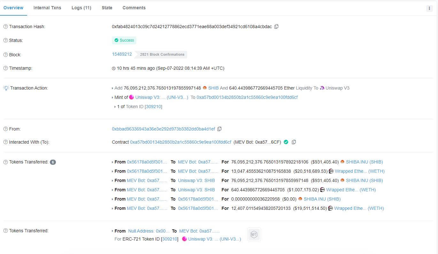The image size is (438, 254).
Task: Click the clock icon beside timestamp
Action: [x=114, y=68]
